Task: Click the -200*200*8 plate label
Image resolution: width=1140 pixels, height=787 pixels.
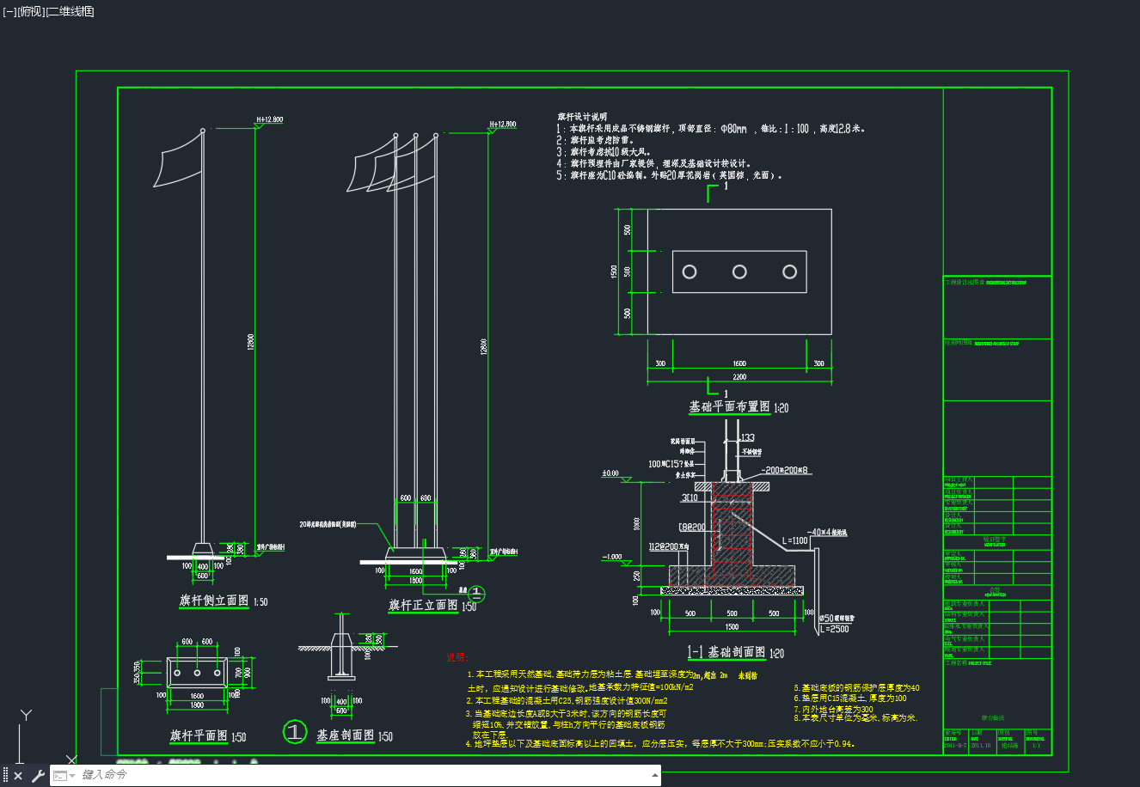Action: (x=785, y=470)
